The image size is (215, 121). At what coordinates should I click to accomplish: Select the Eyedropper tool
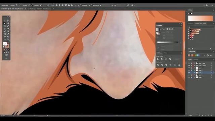[x=8, y=34]
